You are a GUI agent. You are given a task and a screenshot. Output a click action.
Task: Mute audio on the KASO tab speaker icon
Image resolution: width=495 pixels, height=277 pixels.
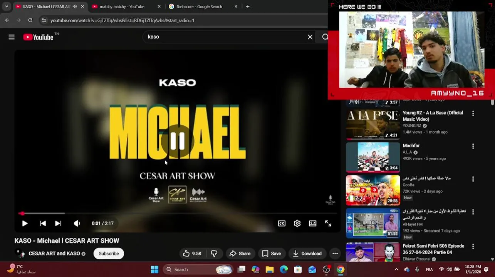coord(75,7)
